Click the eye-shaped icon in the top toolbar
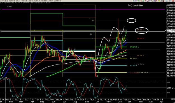This screenshot has height=103, width=175. [134, 1]
